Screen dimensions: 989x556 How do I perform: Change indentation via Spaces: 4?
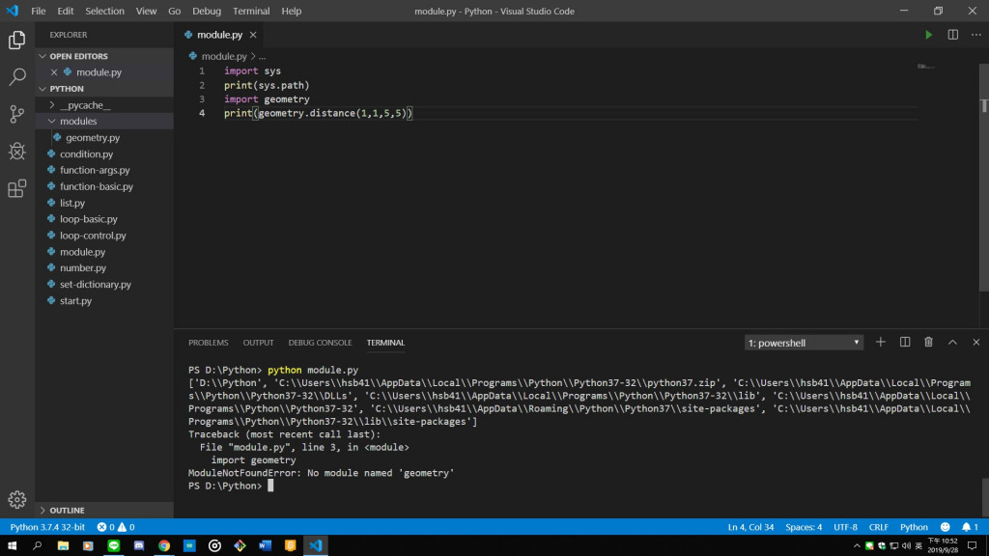804,527
